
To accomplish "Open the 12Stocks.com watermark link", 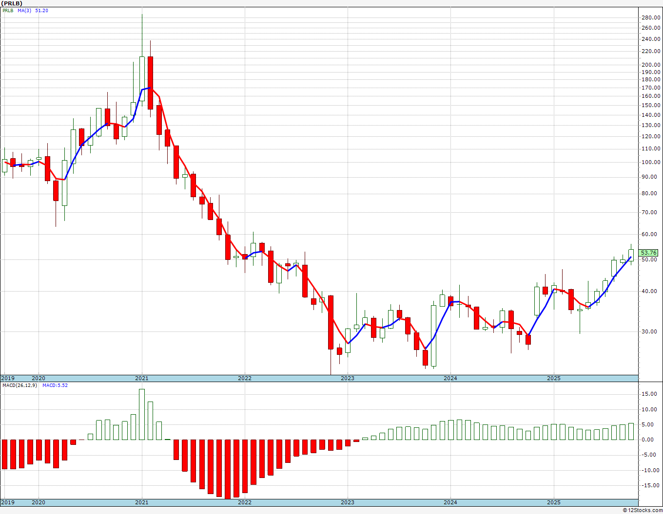I will coord(643,510).
